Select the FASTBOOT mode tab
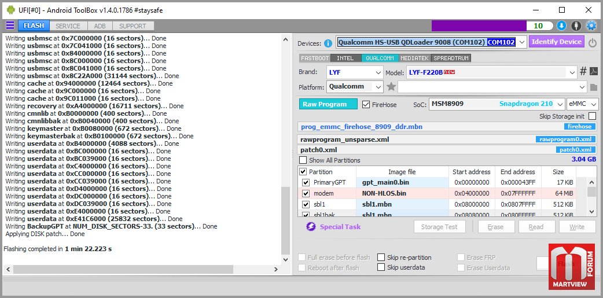 click(315, 58)
